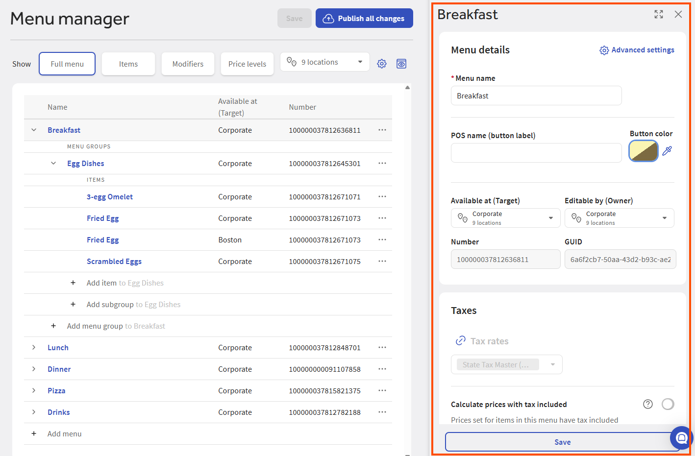Expand the Breakfast panel to full screen
The image size is (695, 456).
coord(659,14)
